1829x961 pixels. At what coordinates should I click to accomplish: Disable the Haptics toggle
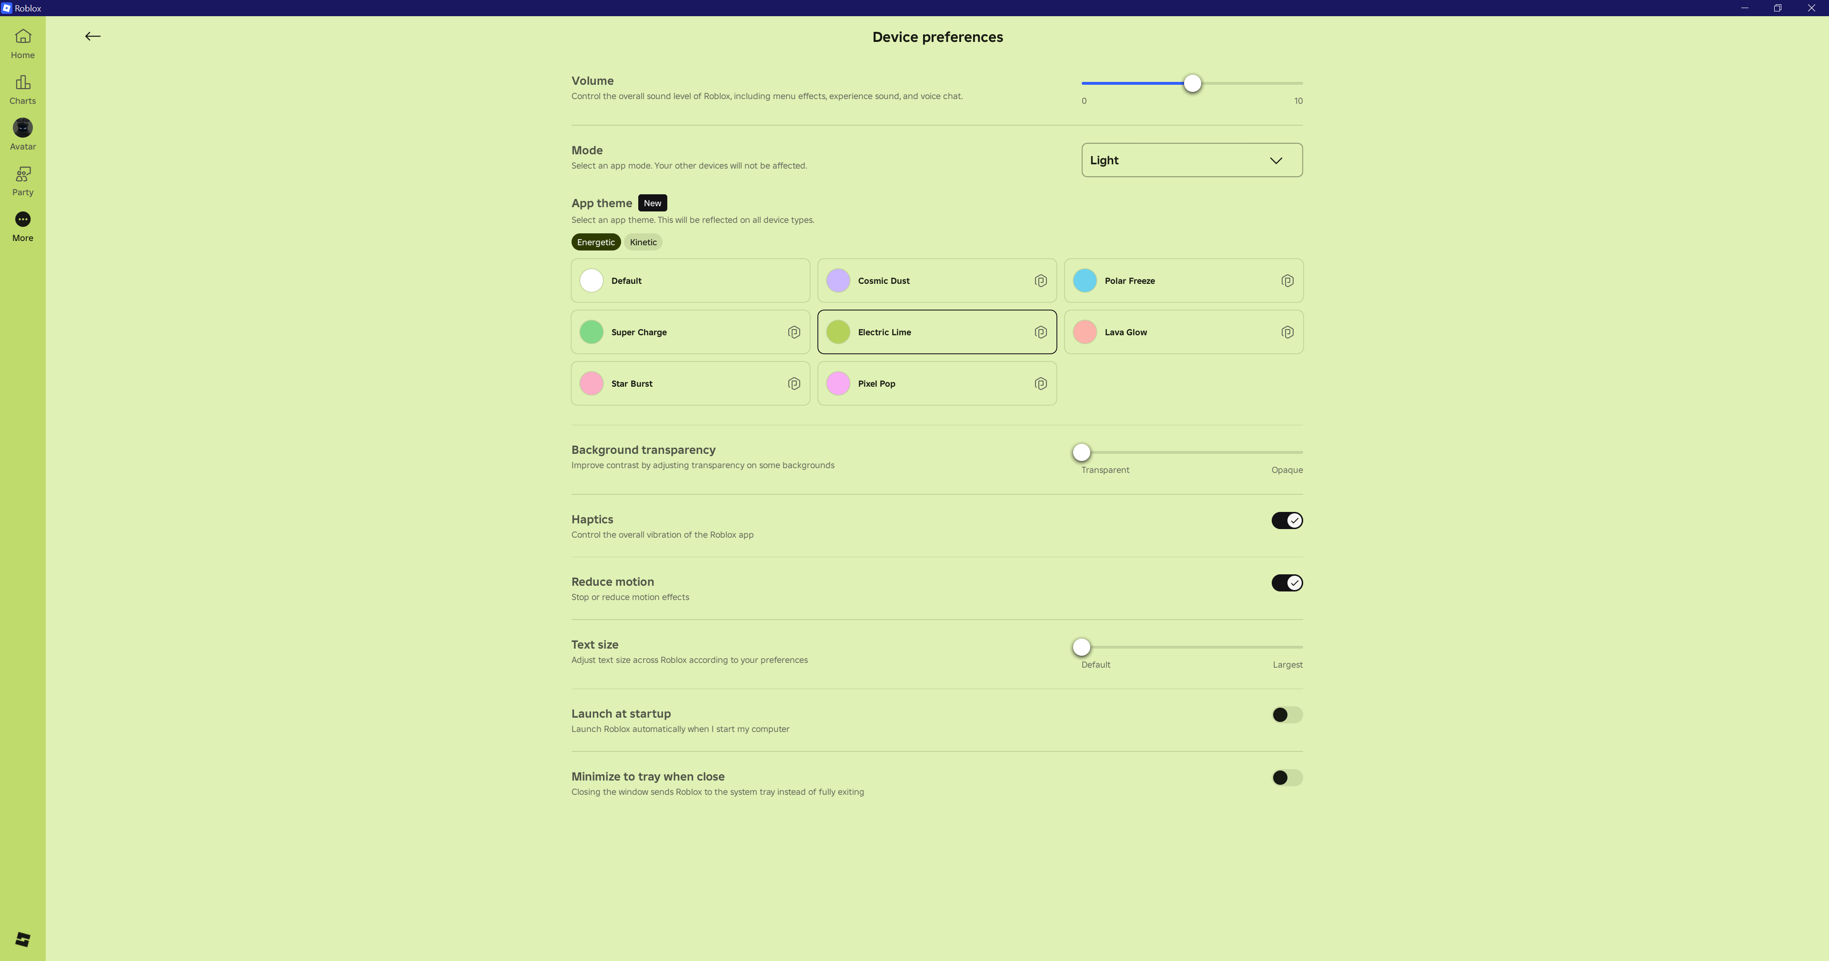pos(1286,520)
